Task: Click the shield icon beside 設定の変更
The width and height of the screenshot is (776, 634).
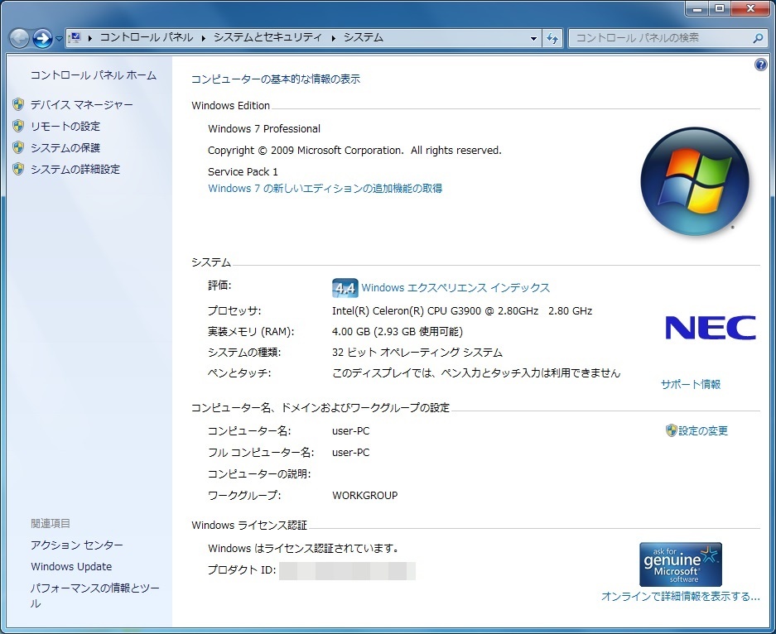Action: (x=671, y=430)
